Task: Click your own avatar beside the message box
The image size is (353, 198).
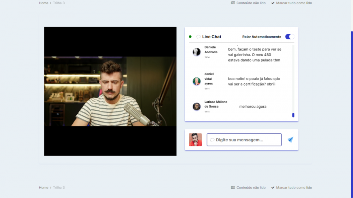Action: (x=195, y=140)
